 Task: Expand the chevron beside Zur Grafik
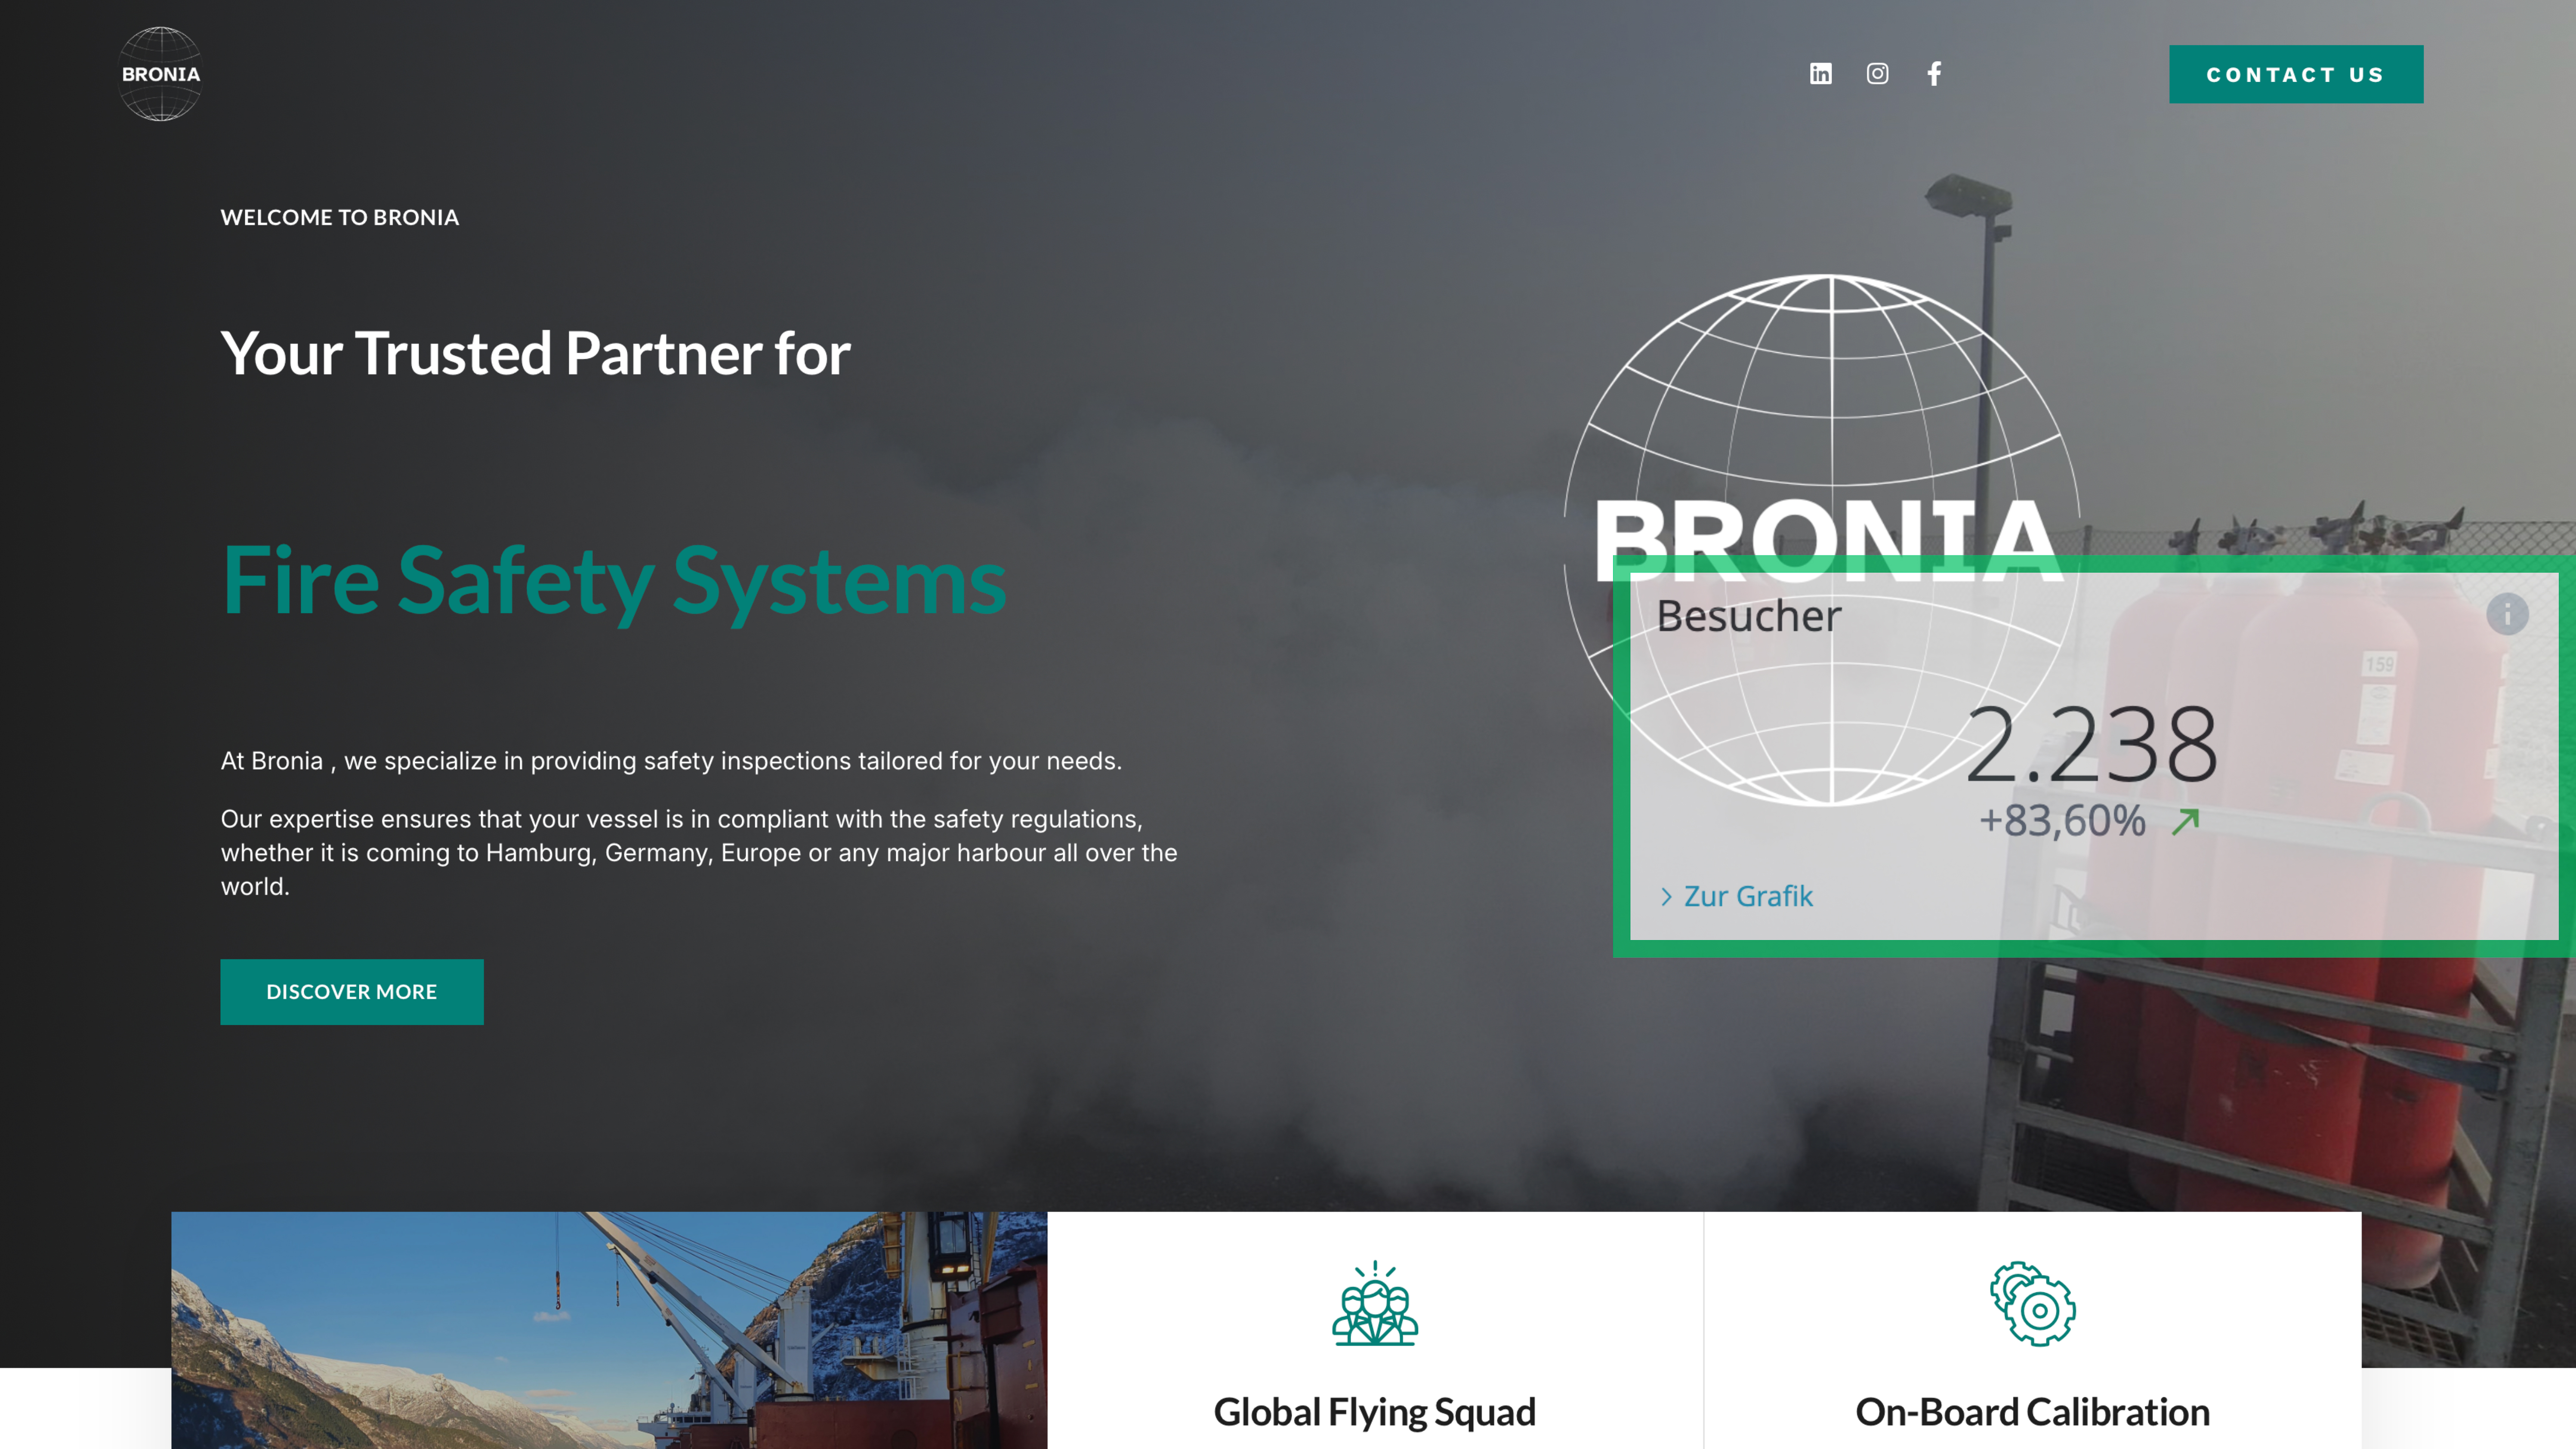click(x=1666, y=897)
